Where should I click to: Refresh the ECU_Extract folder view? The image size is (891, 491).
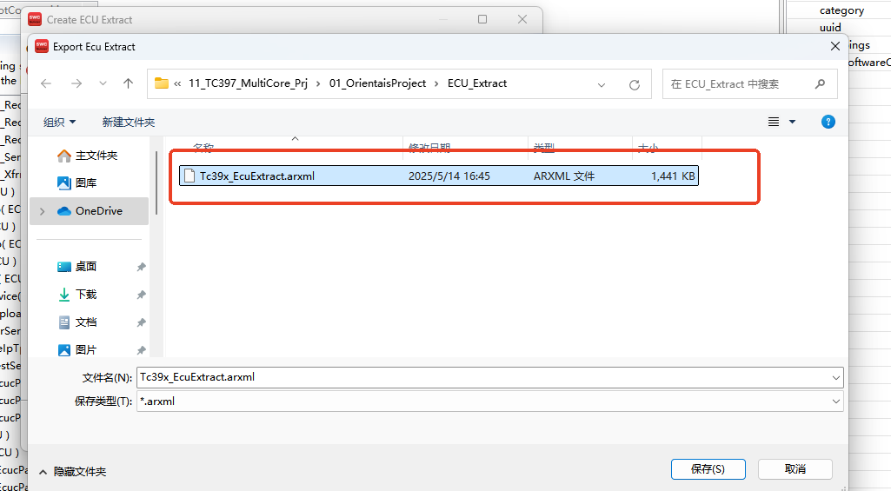[635, 84]
